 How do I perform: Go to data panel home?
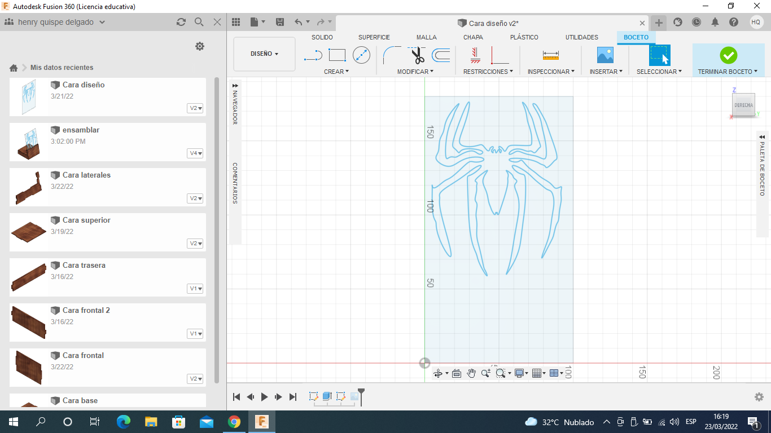(x=14, y=68)
